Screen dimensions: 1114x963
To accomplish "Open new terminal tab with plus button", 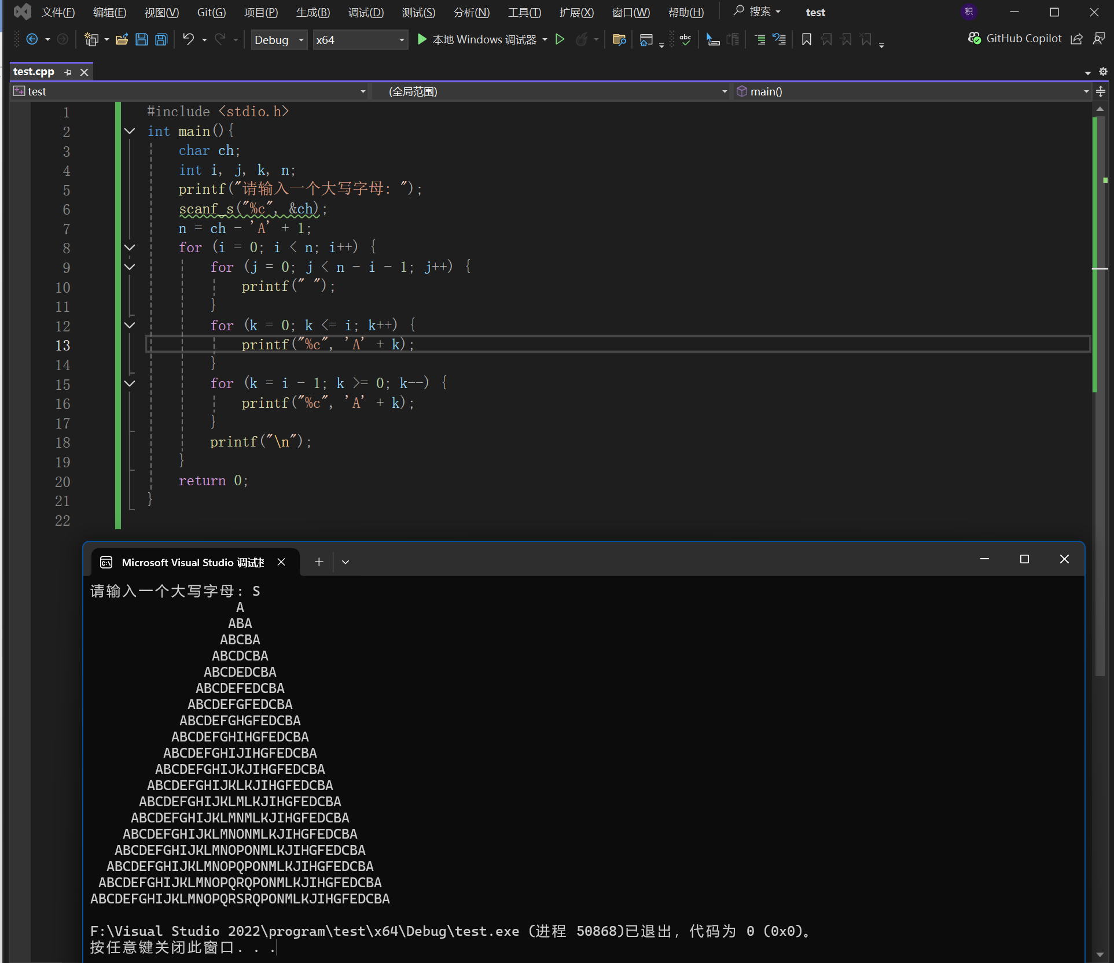I will (x=319, y=562).
